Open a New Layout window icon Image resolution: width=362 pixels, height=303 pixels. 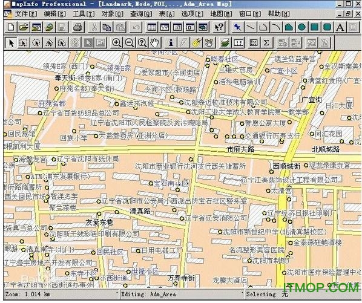[x=190, y=27]
